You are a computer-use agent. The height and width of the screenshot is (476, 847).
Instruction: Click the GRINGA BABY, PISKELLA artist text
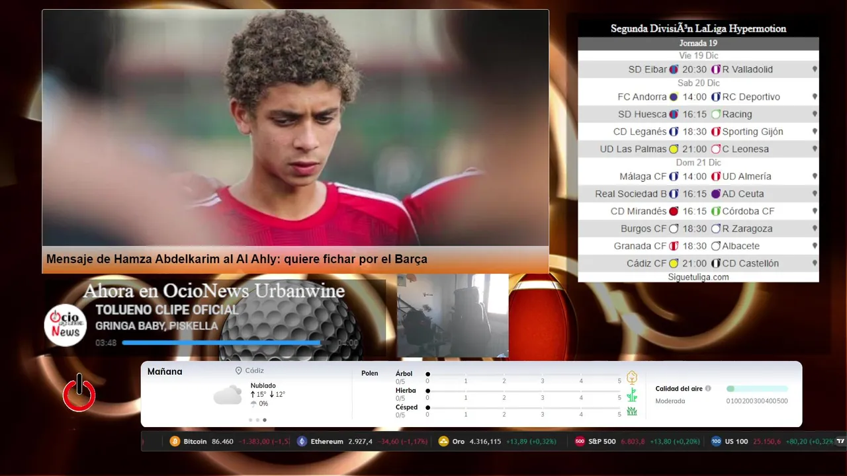click(x=156, y=326)
